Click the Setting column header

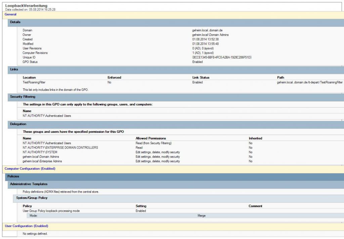tap(141, 206)
